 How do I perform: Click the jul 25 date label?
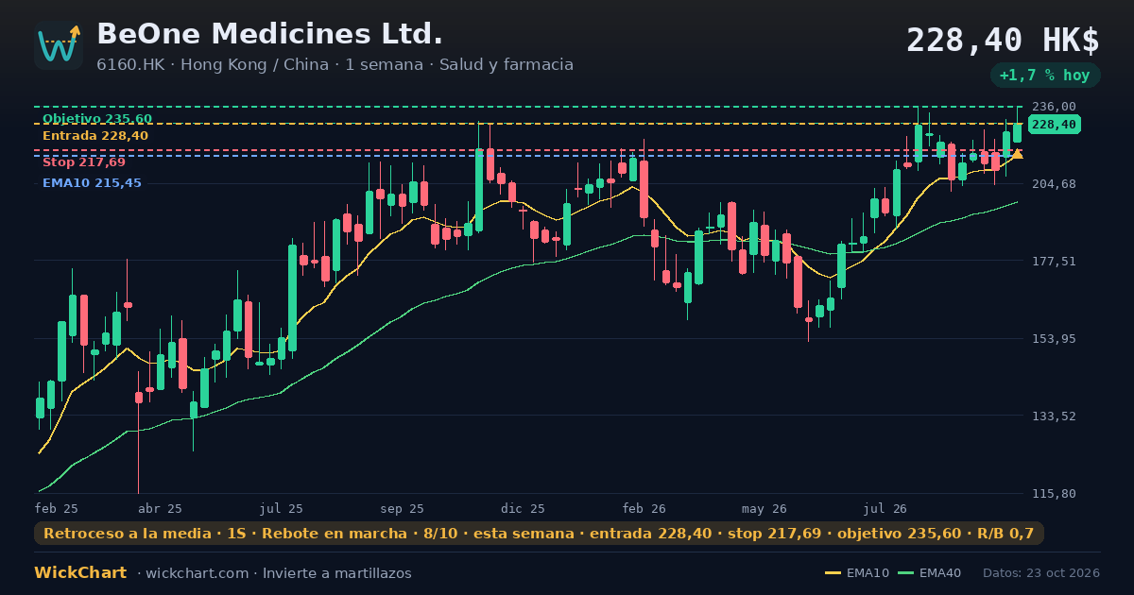point(282,508)
